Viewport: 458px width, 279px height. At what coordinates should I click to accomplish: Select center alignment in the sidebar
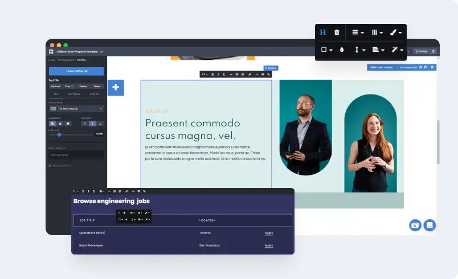(60, 124)
